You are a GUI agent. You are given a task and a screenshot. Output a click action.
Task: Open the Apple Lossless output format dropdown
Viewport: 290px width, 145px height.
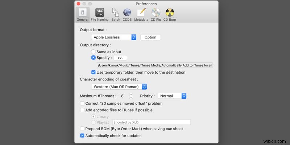pos(114,37)
